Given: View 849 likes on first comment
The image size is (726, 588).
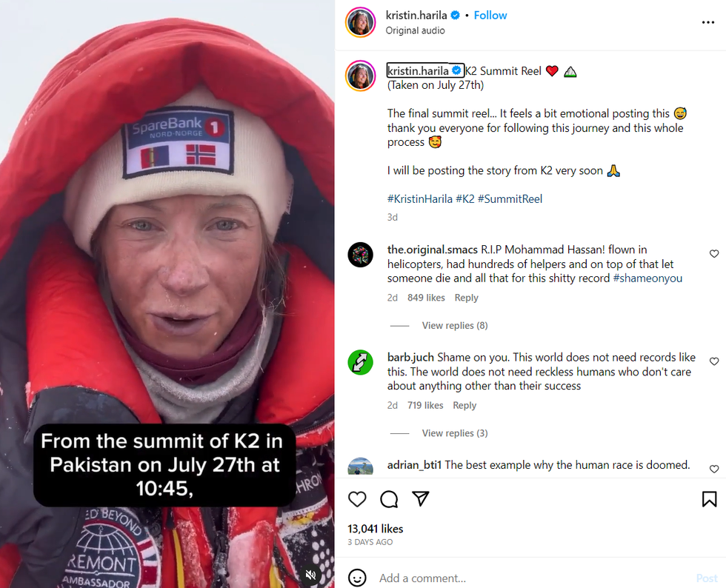Looking at the screenshot, I should point(426,298).
